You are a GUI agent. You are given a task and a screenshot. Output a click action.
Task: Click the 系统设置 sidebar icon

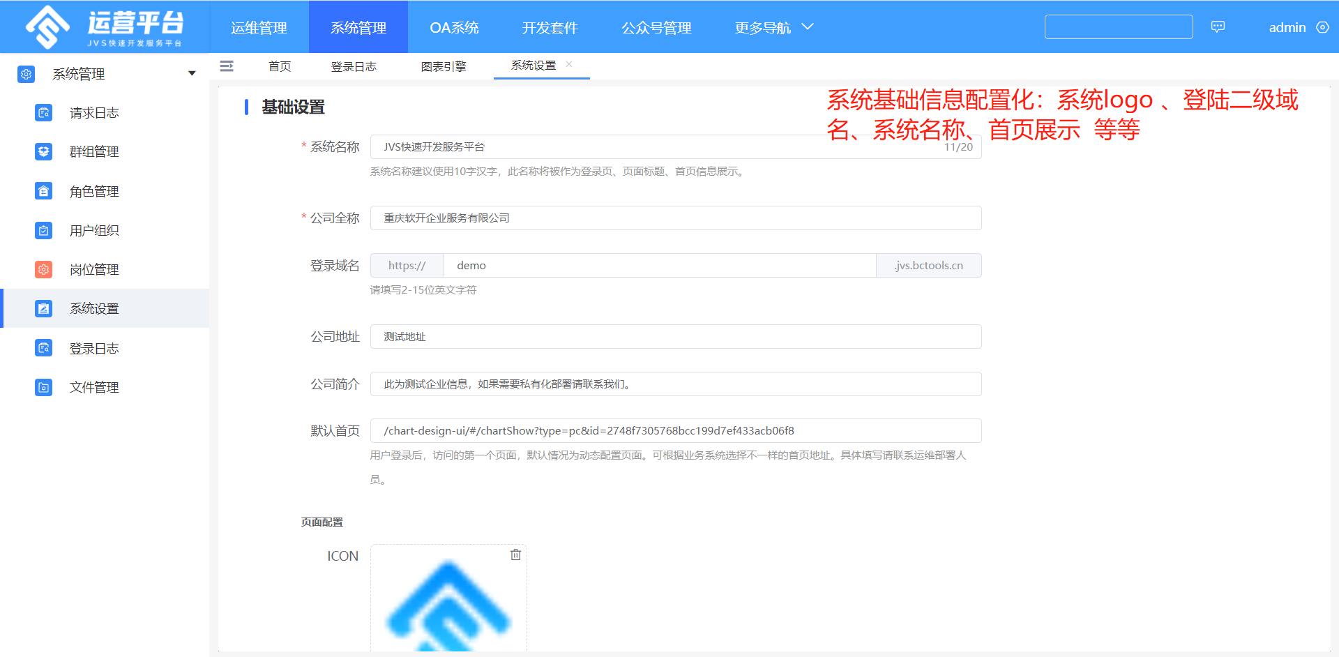tap(43, 308)
